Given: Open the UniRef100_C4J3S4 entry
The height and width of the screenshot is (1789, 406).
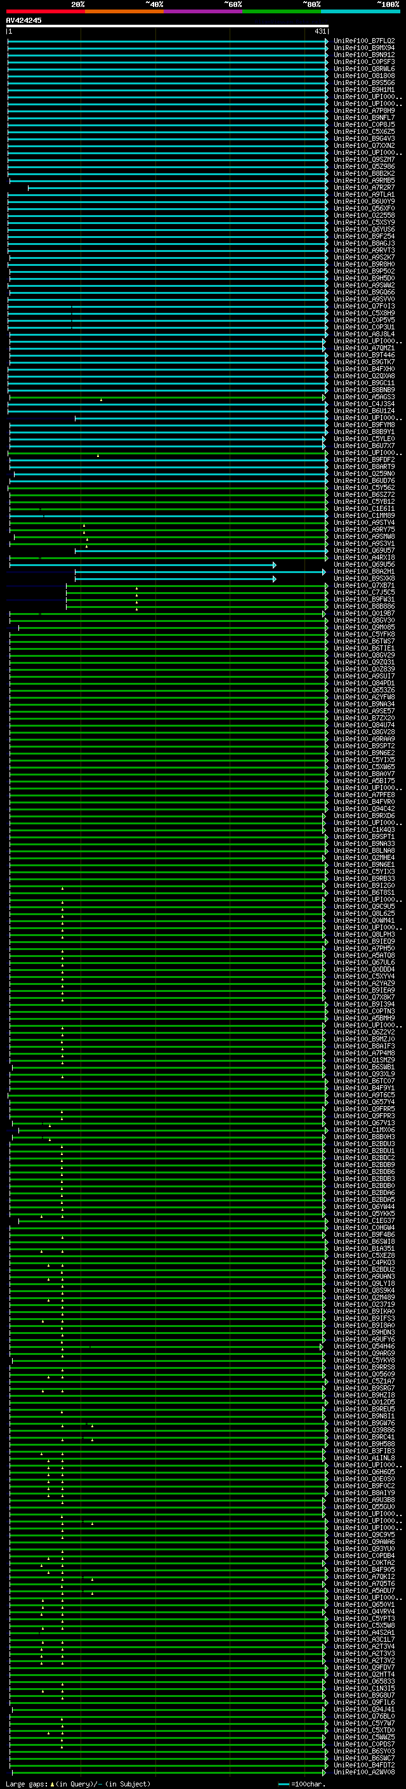Looking at the screenshot, I should 364,404.
